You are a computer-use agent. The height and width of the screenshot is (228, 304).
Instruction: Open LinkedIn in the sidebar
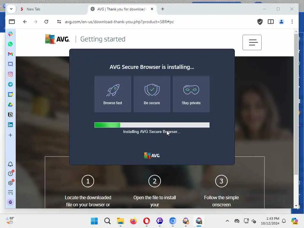[x=10, y=125]
